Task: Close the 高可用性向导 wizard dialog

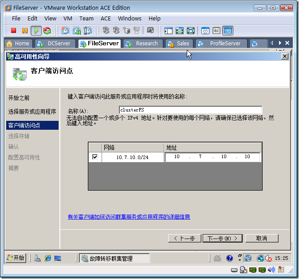Action: (285, 56)
